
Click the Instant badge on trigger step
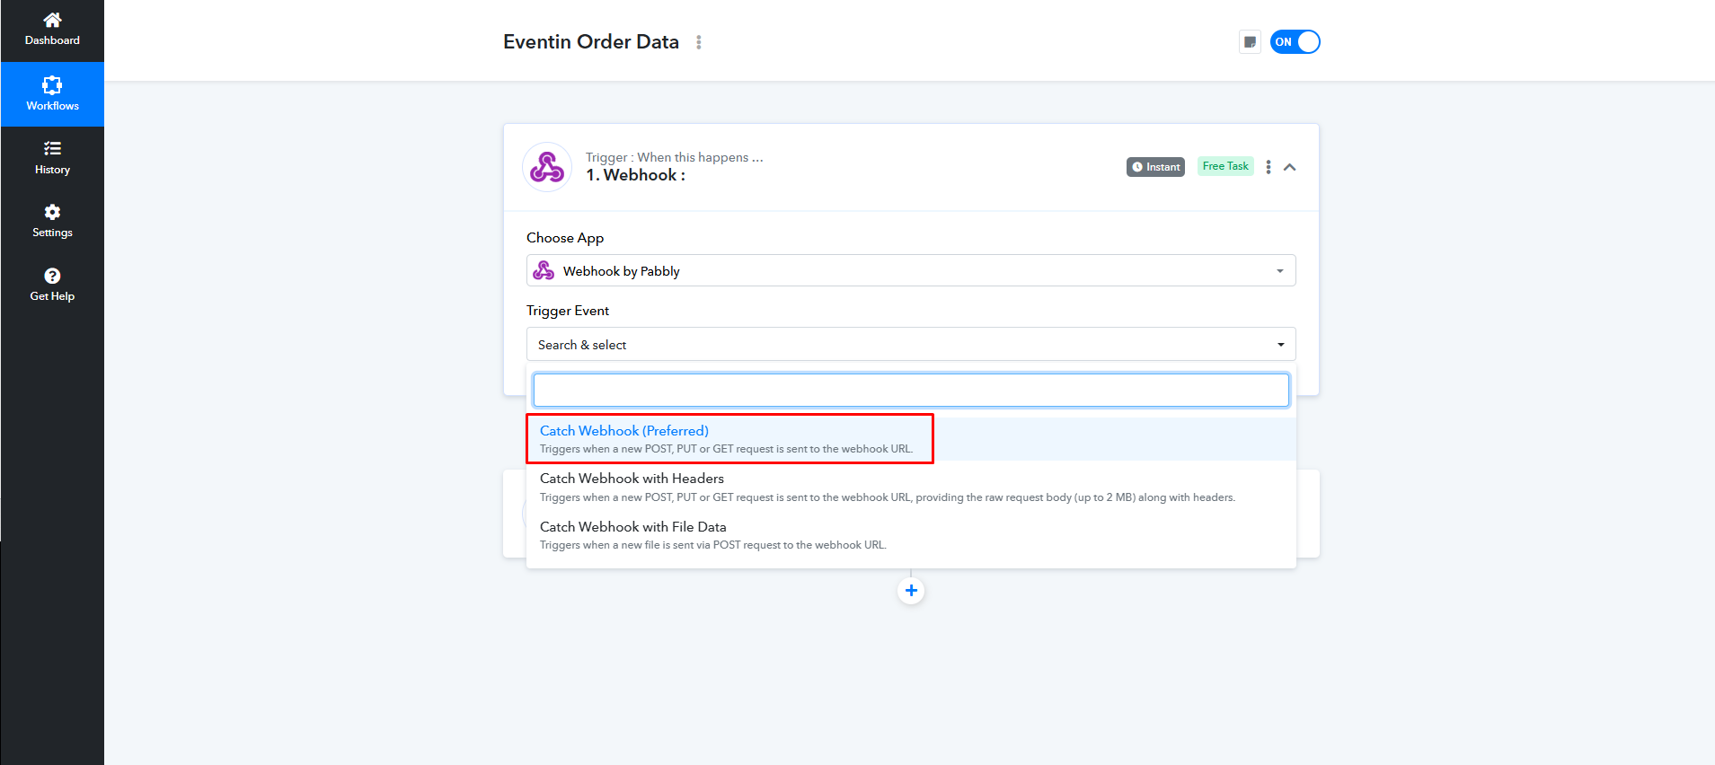point(1155,167)
